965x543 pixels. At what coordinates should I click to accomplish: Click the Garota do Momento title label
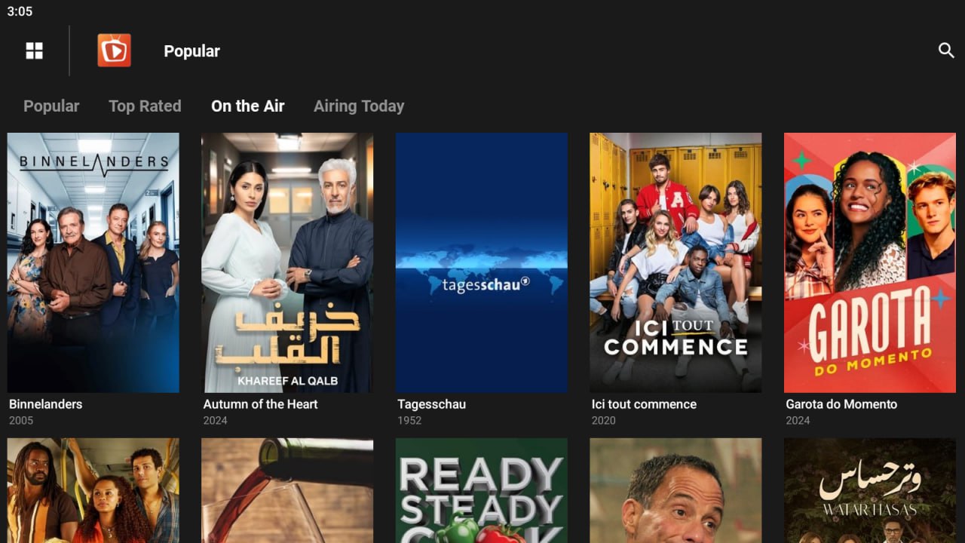[841, 404]
